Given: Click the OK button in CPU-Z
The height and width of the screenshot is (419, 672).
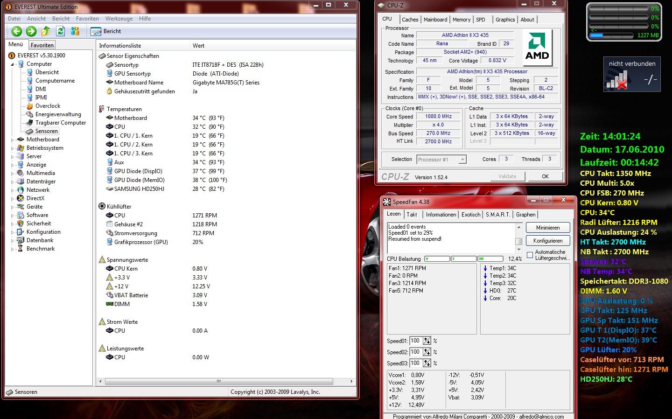Looking at the screenshot, I should pos(545,176).
